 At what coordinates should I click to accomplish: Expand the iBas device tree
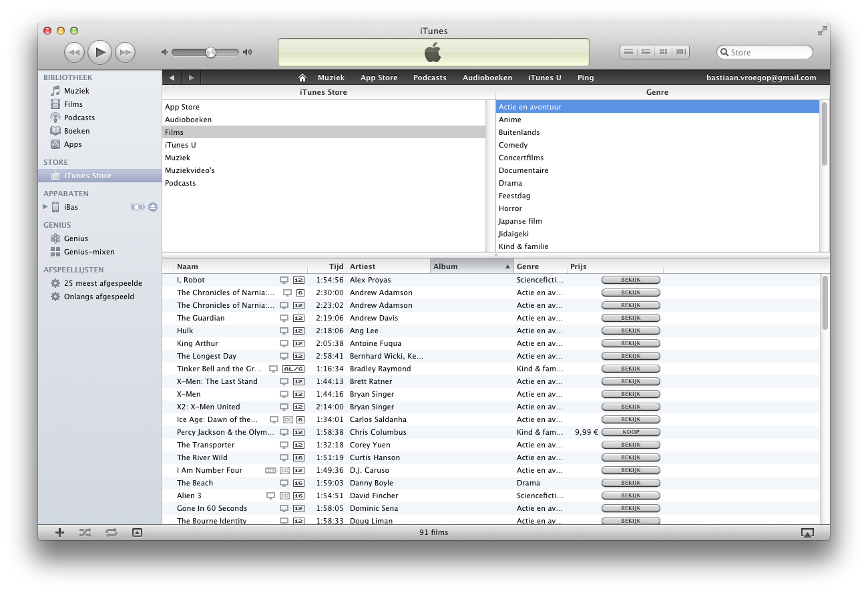click(x=45, y=207)
